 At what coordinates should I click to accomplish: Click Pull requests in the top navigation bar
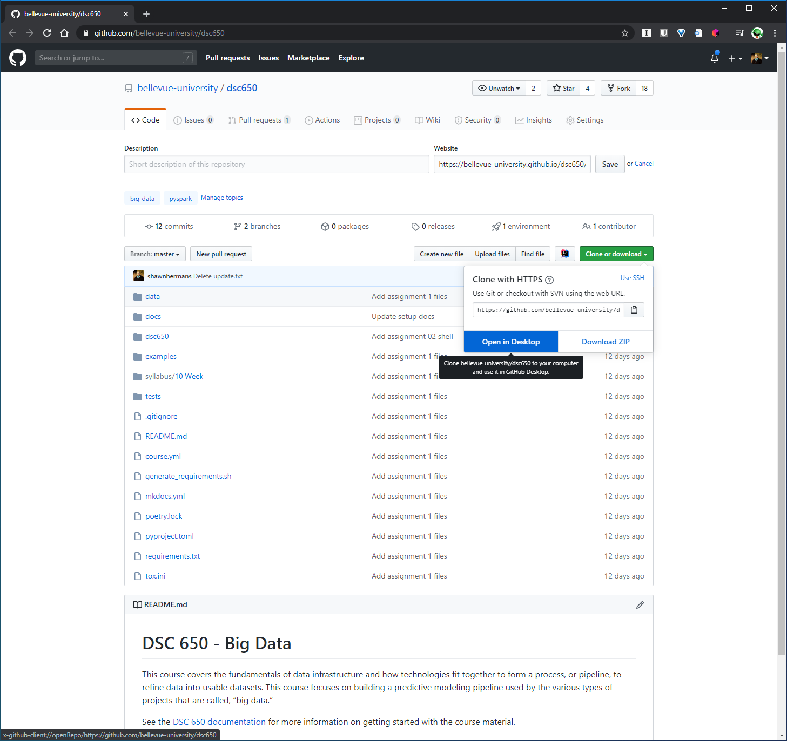tap(227, 58)
